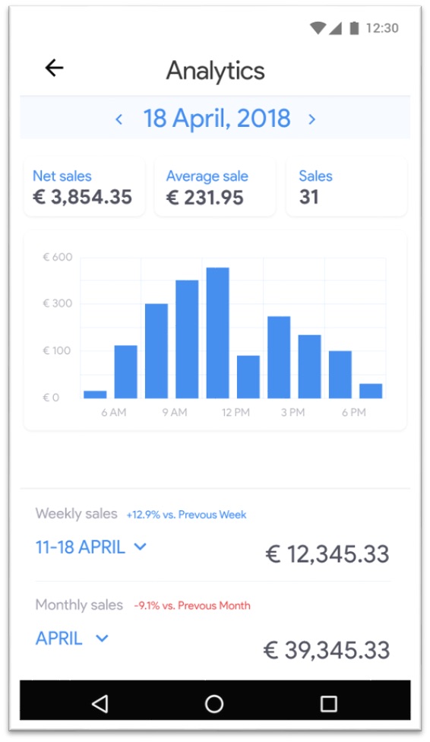The image size is (430, 742).
Task: Tap Android home circle button
Action: point(214,704)
